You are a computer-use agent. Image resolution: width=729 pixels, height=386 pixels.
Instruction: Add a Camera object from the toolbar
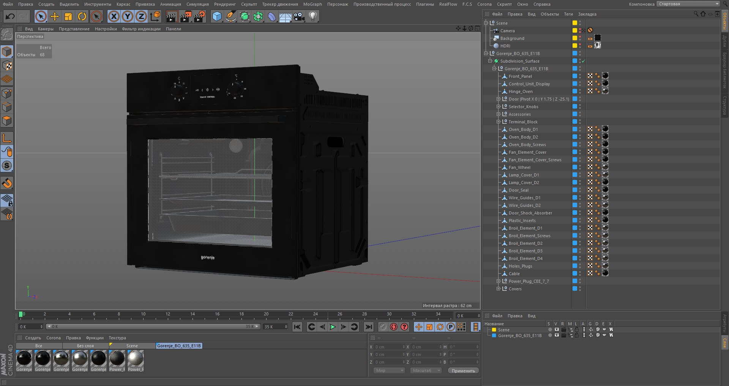299,16
